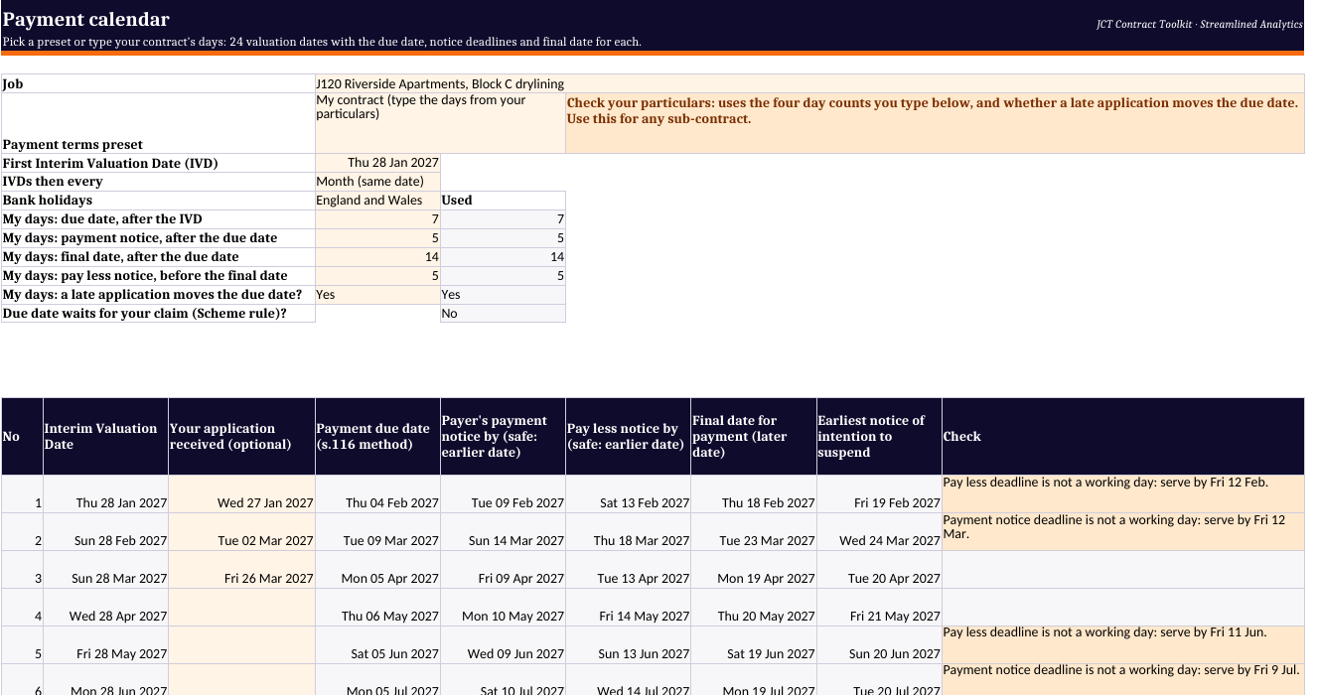
Task: Click check note 'serve by Fri 12 Mar'
Action: (x=1122, y=532)
